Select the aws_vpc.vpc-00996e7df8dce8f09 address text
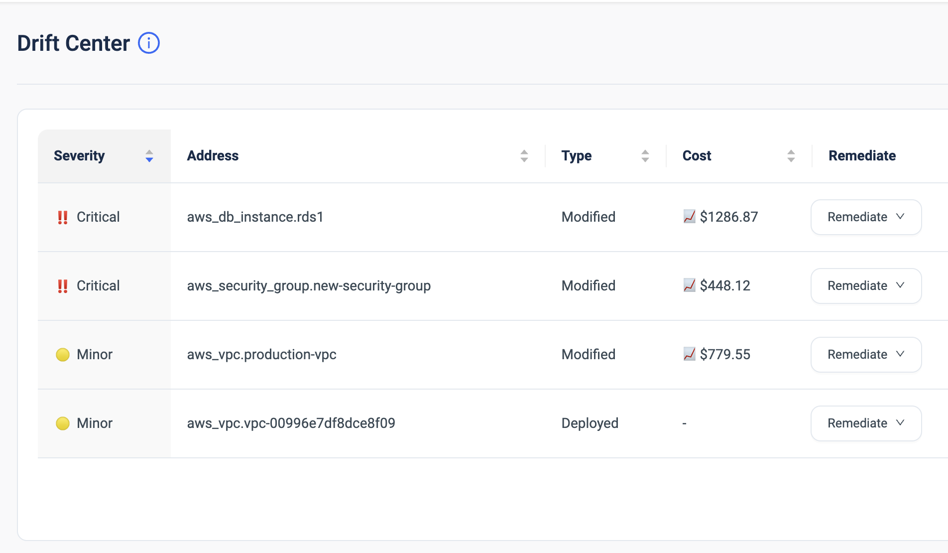The image size is (948, 553). [x=291, y=423]
